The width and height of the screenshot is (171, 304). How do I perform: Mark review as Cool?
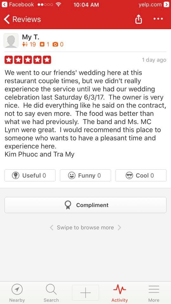point(141,175)
